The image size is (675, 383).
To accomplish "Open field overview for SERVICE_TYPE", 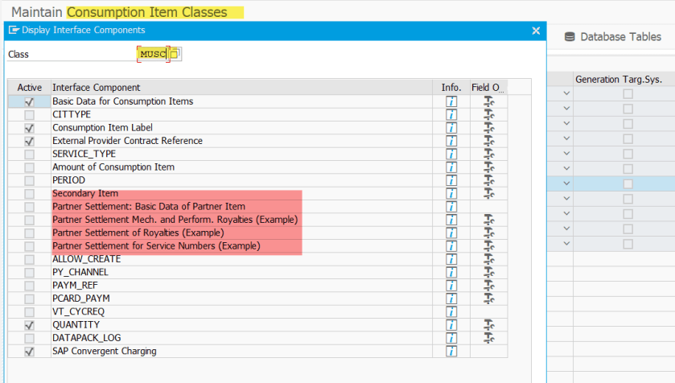I will [488, 154].
